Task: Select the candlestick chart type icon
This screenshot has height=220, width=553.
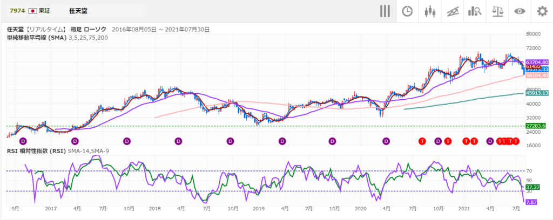Action: (429, 11)
